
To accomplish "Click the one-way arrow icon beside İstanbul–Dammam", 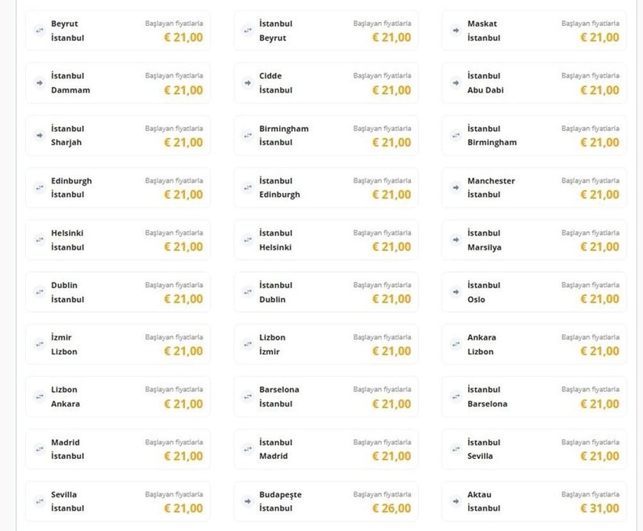I will click(x=39, y=83).
